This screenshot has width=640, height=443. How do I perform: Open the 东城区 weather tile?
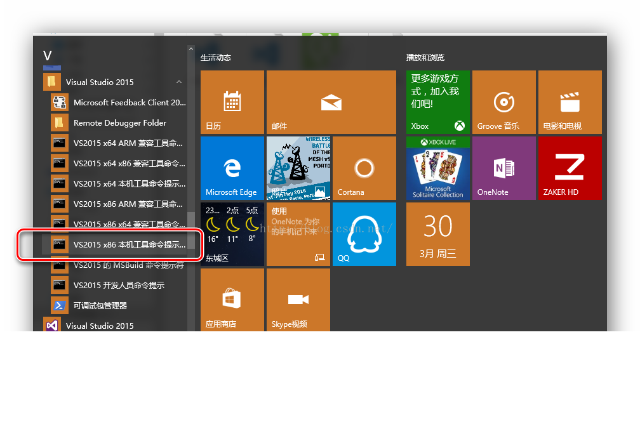point(232,234)
